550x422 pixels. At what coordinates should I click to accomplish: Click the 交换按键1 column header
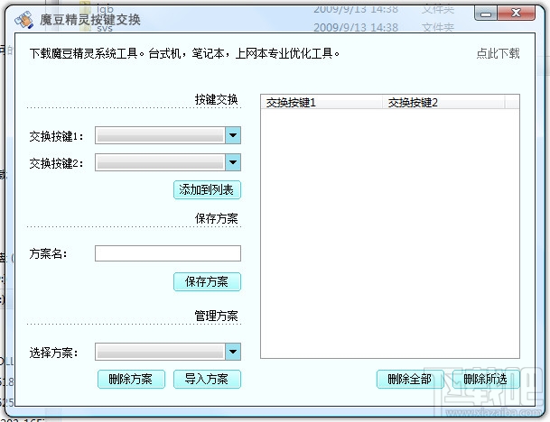[322, 102]
